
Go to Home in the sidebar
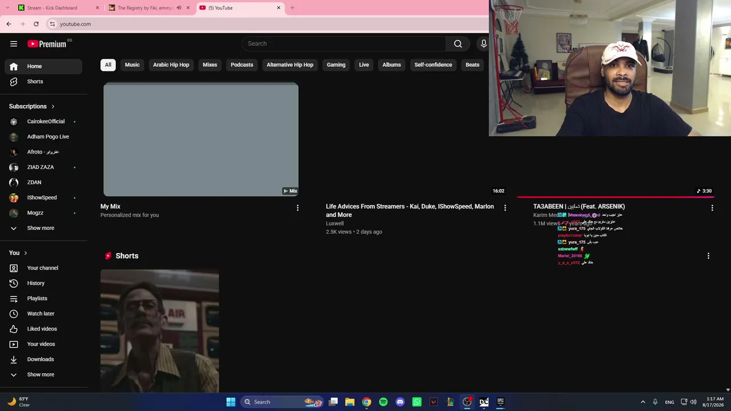point(43,66)
